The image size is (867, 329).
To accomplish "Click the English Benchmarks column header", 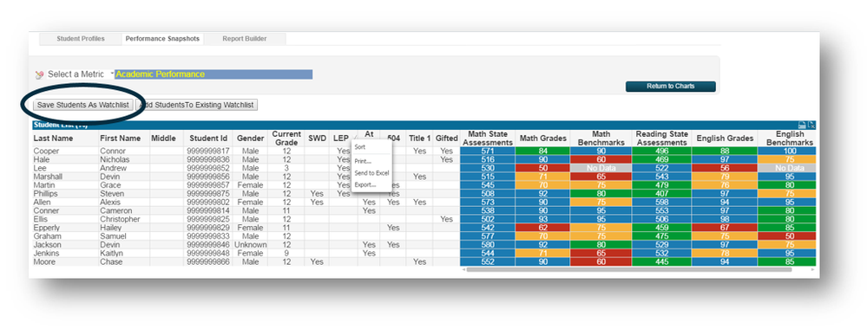I will click(x=790, y=138).
